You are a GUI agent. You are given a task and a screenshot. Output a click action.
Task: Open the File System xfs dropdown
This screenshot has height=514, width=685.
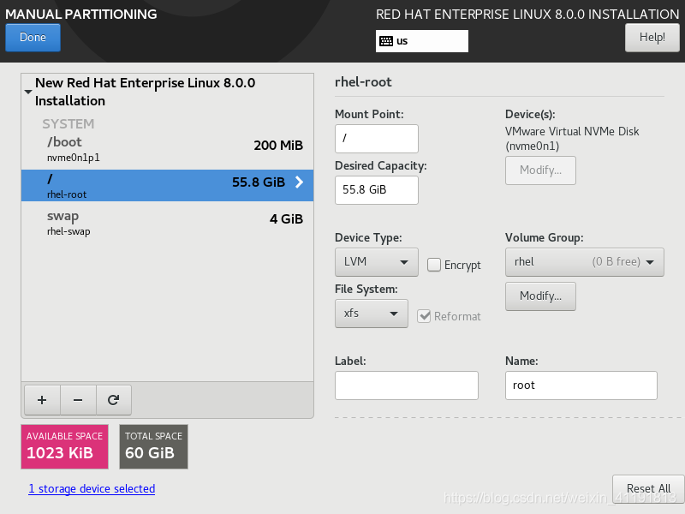tap(372, 314)
